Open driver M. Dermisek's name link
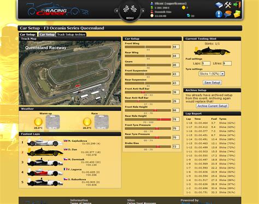Image resolution: width=259 pixels, height=204 pixels. (76, 159)
